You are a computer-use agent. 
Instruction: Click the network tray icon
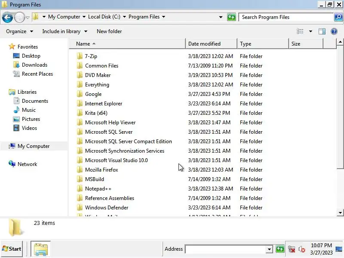(x=292, y=249)
